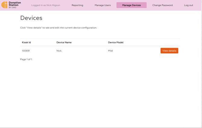Open the Change Password page

(x=163, y=5)
